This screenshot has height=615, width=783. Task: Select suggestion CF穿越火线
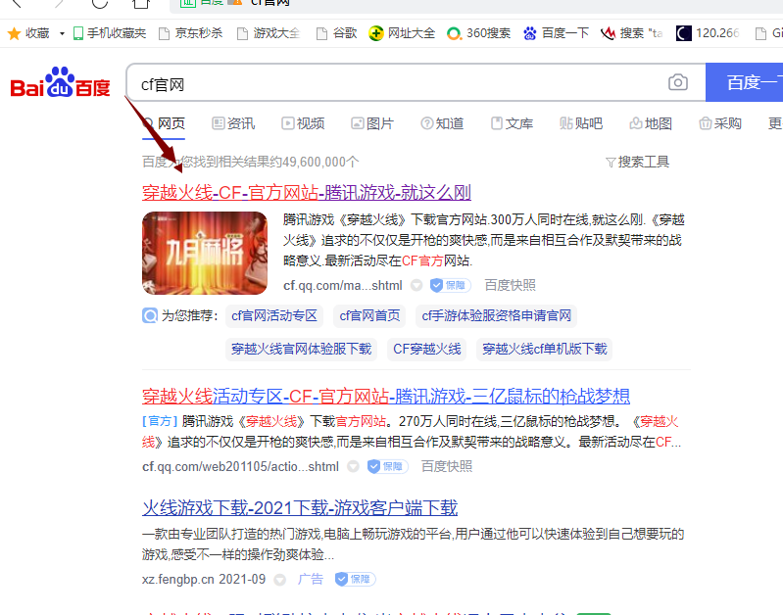[x=427, y=349]
